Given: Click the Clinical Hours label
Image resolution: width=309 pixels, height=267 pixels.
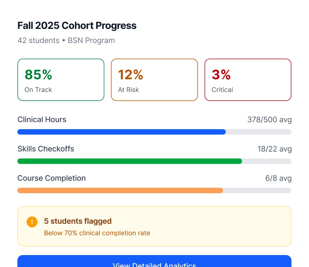Looking at the screenshot, I should click(x=42, y=119).
